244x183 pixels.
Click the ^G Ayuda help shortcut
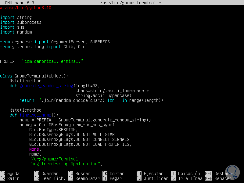(x=10, y=174)
